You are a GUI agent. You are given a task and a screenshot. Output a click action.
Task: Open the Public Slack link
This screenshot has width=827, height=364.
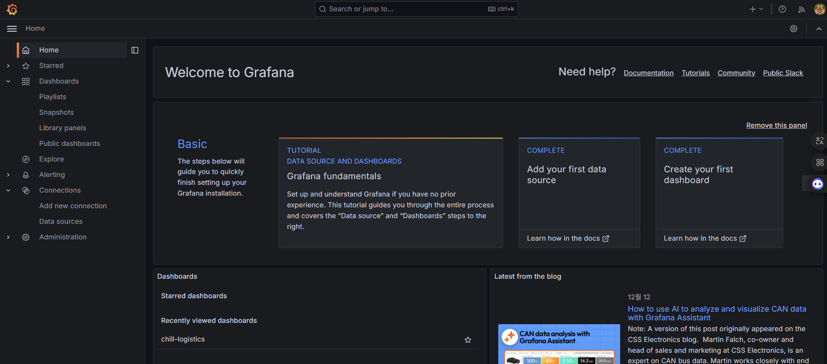(x=783, y=73)
